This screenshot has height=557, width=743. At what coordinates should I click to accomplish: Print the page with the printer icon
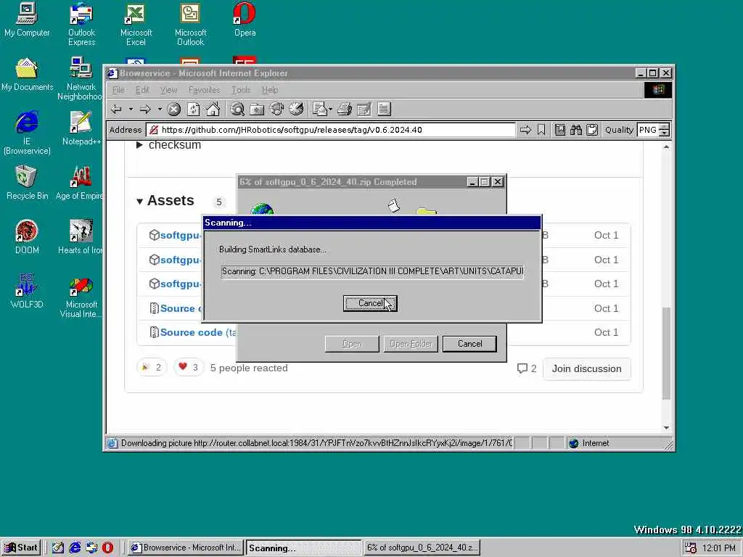[345, 110]
